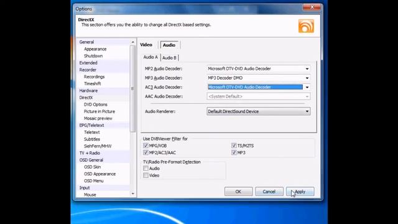Select Hardware in the category tree

pos(88,91)
